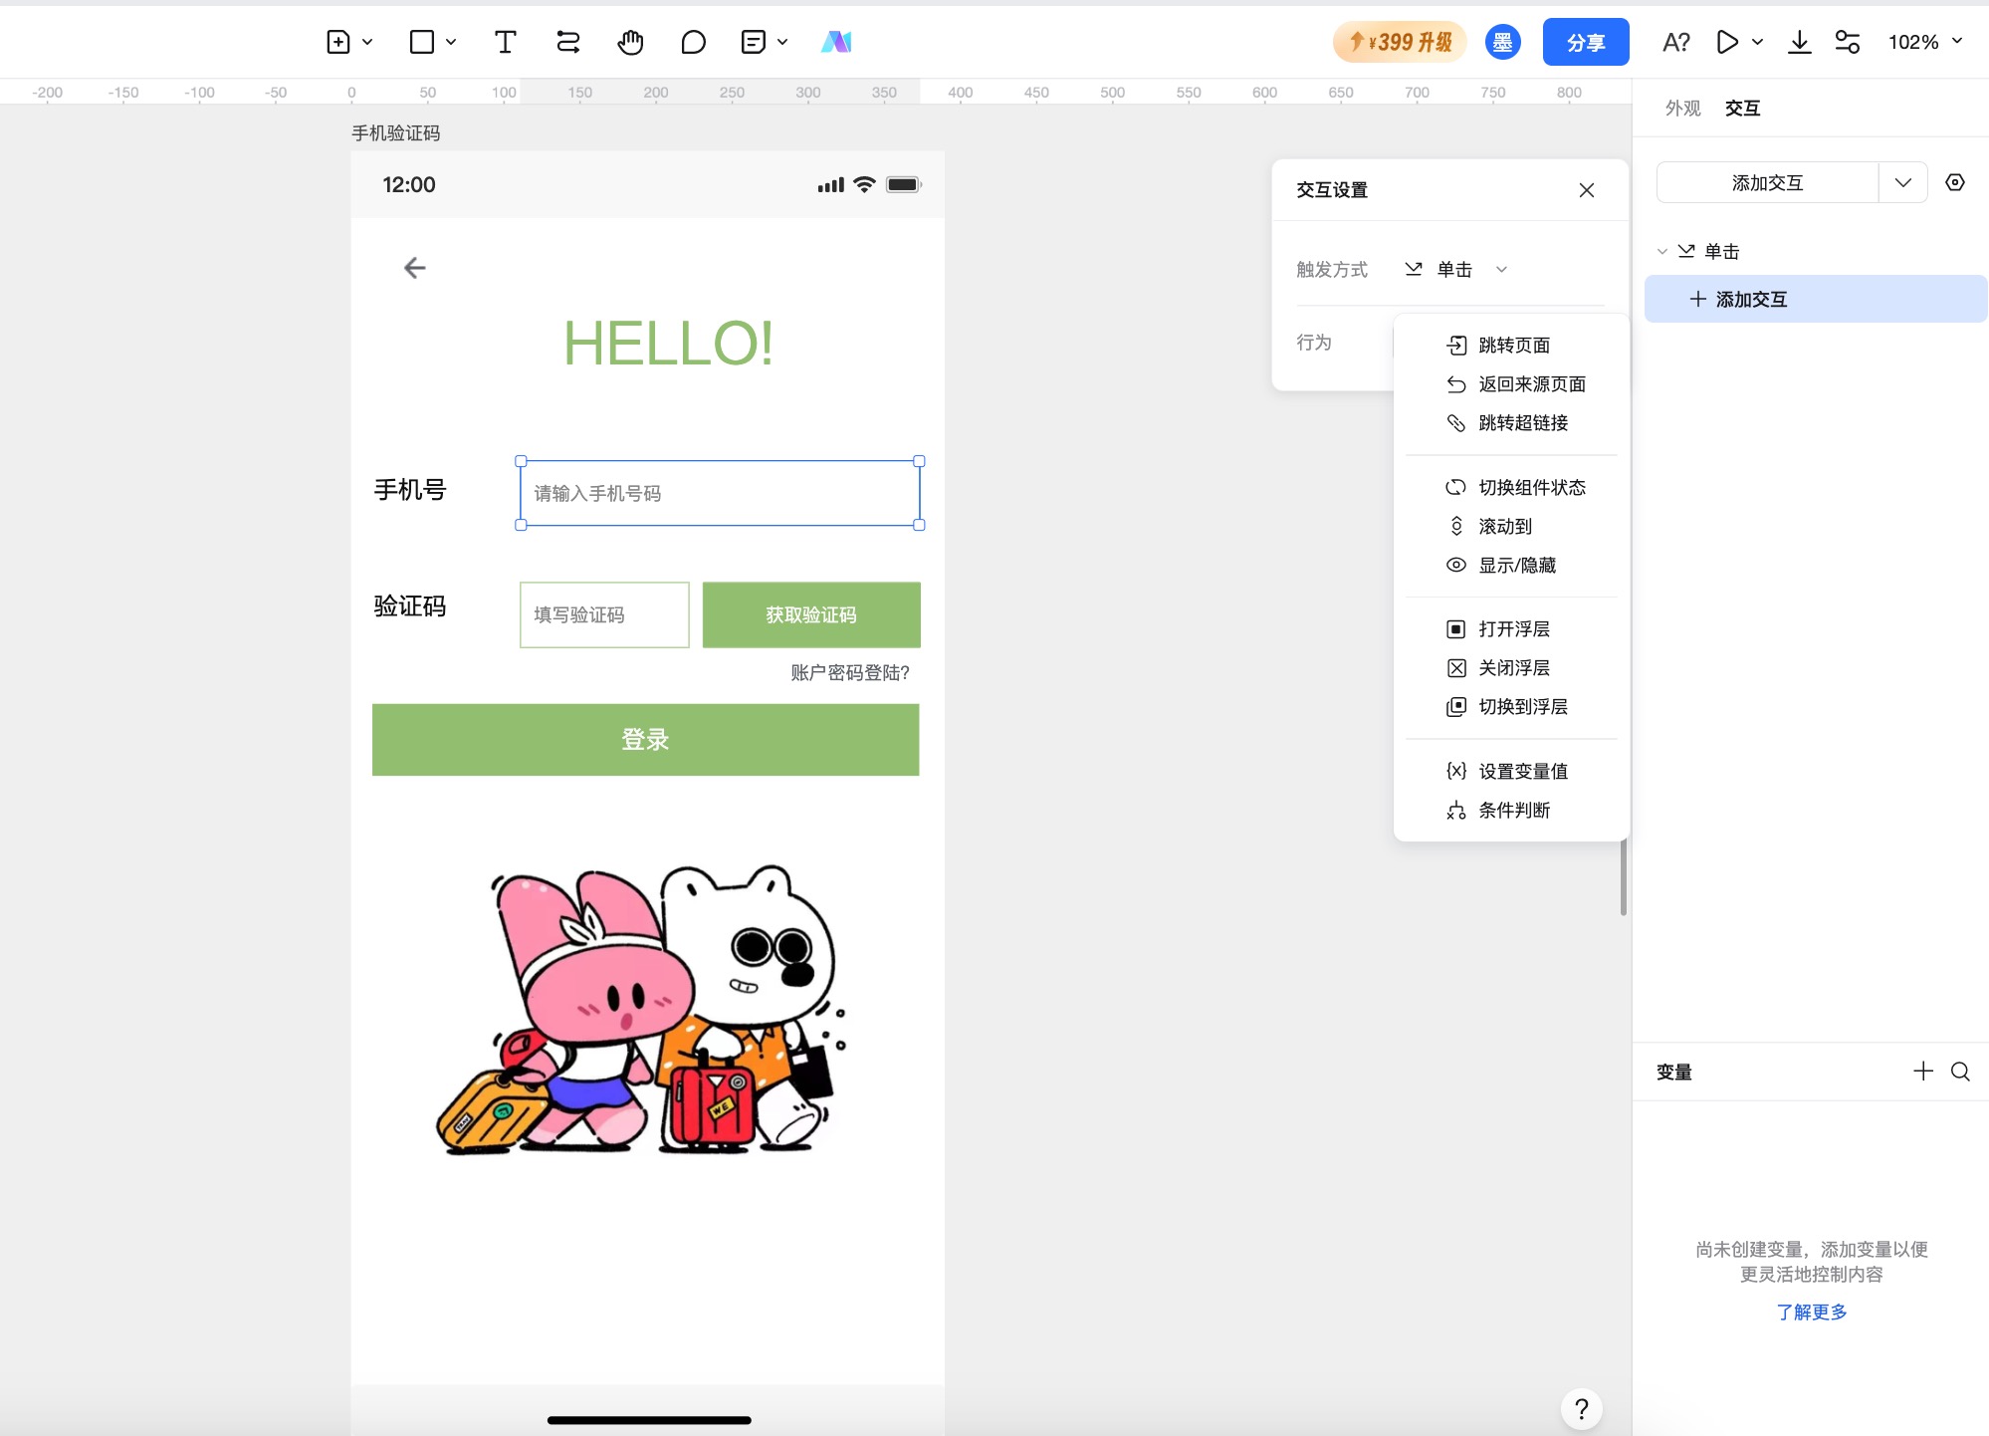Select the connector line tool
This screenshot has width=1989, height=1436.
click(567, 42)
